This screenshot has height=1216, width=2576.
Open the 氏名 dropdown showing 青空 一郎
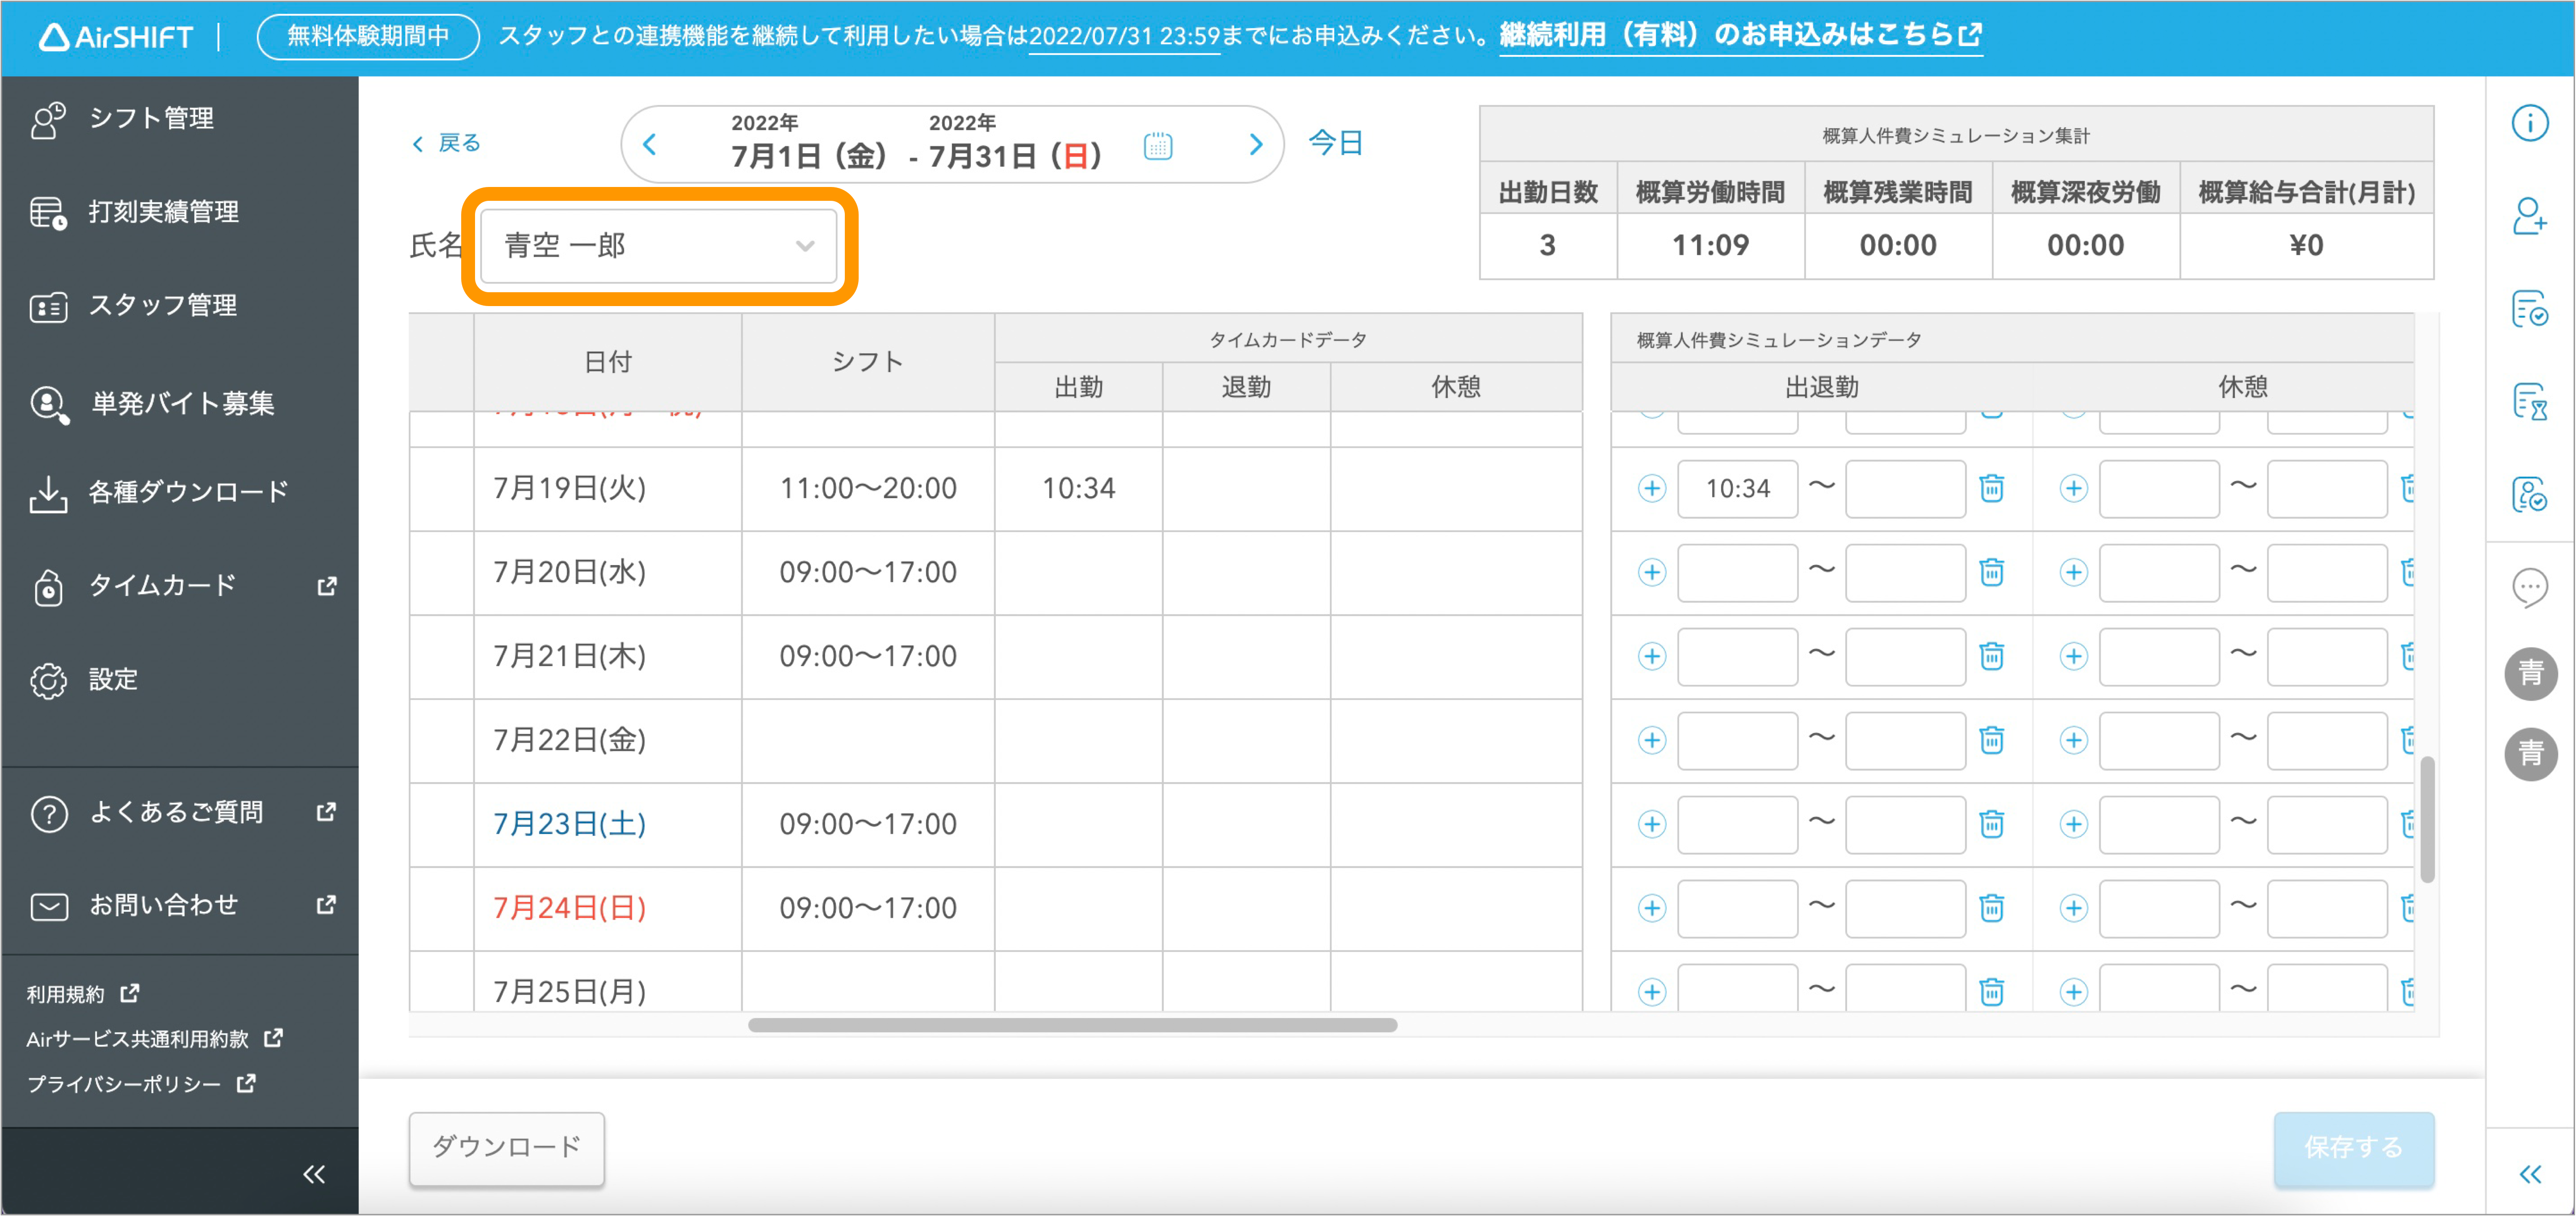coord(659,246)
